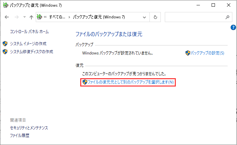Open the recent locations dropdown arrow
Image resolution: width=237 pixels, height=145 pixels.
point(24,17)
